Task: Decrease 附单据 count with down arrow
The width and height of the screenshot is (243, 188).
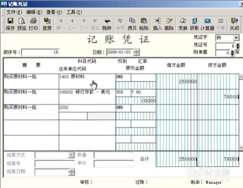Action: coord(232,54)
